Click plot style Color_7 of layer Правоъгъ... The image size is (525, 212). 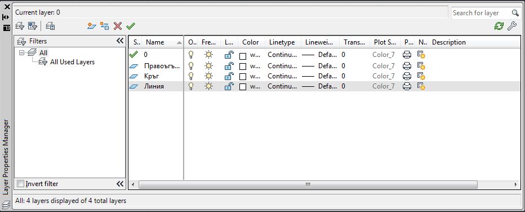pyautogui.click(x=384, y=65)
